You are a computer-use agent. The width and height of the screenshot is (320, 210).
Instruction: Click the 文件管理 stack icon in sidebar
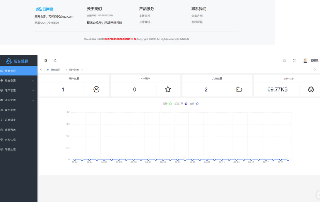pos(1,100)
